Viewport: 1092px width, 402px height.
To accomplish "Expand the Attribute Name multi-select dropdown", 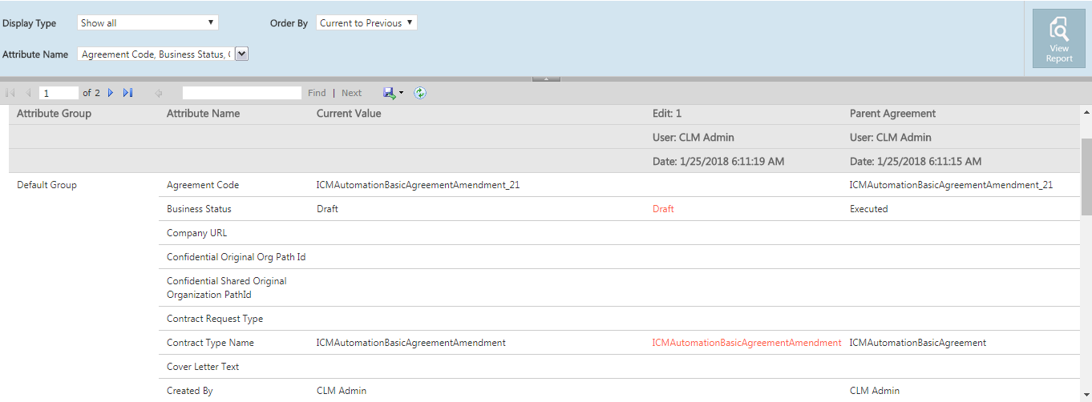I will coord(242,54).
